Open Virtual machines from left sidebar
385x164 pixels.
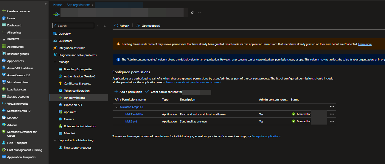pos(18,82)
